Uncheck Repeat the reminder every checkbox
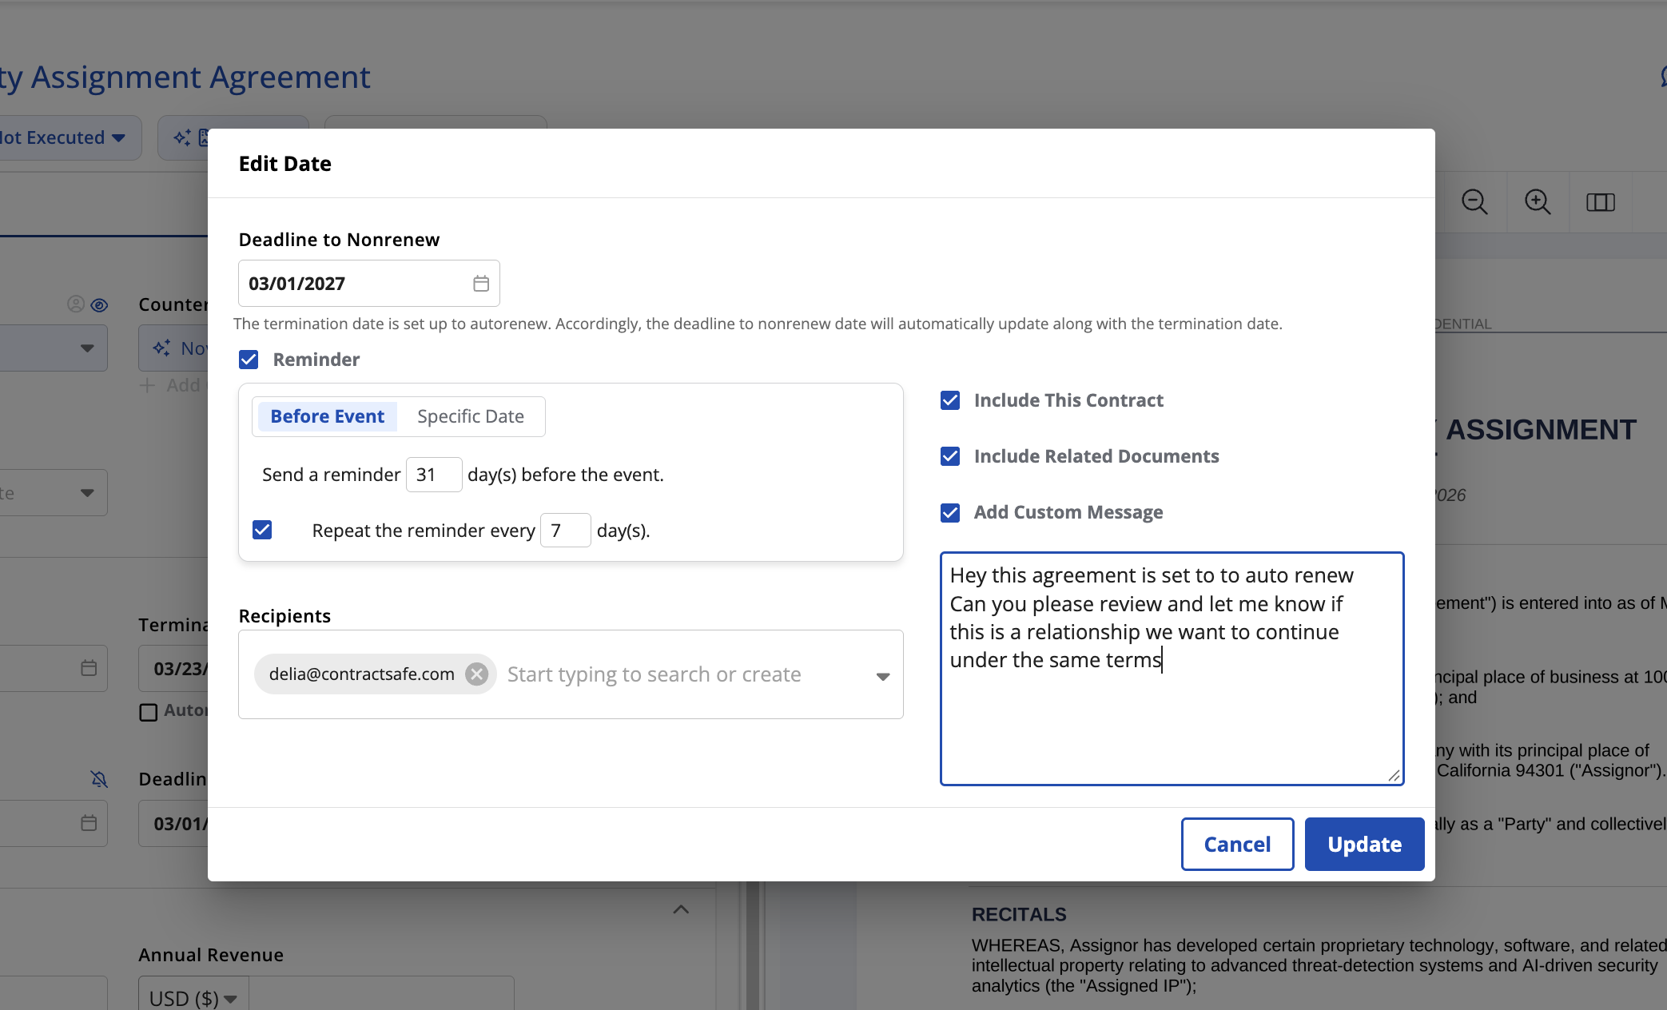This screenshot has height=1010, width=1667. [262, 530]
